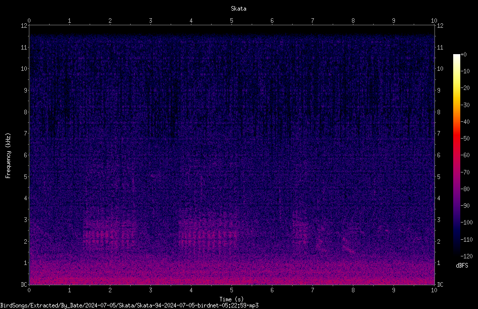Screen dimensions: 478x309
Task: Click the '-50' colorbar value
Action: (x=465, y=138)
